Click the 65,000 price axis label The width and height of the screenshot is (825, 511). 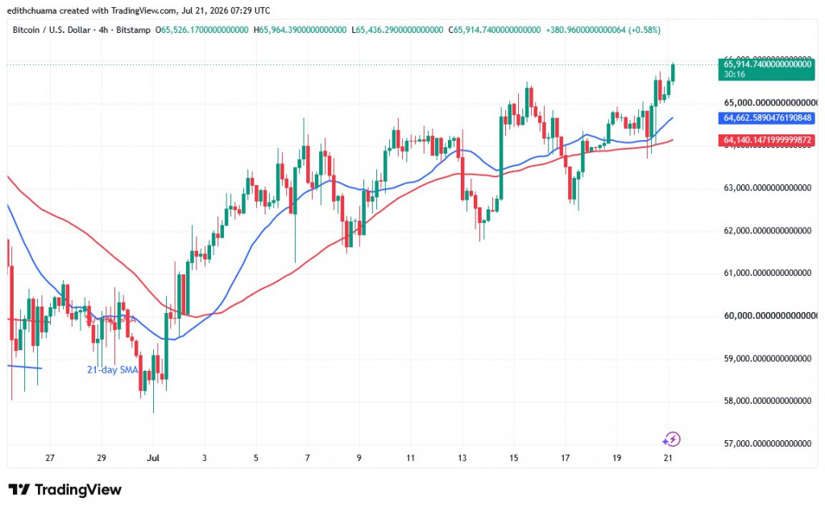(x=771, y=102)
